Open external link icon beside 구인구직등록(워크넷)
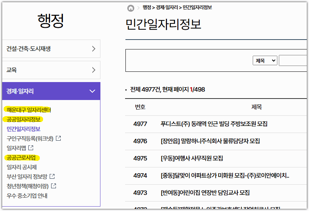 [x=58, y=138]
